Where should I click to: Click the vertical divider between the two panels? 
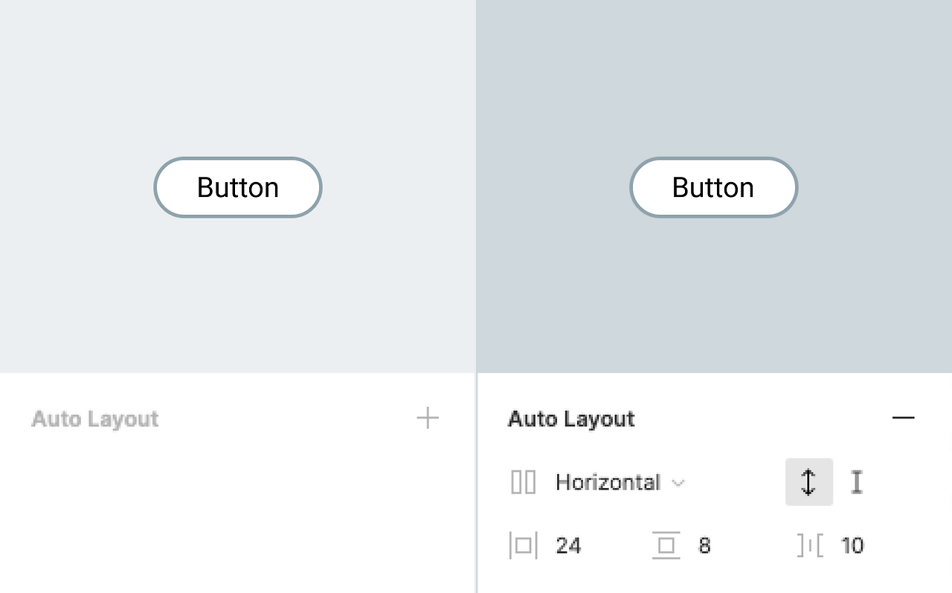click(x=477, y=483)
